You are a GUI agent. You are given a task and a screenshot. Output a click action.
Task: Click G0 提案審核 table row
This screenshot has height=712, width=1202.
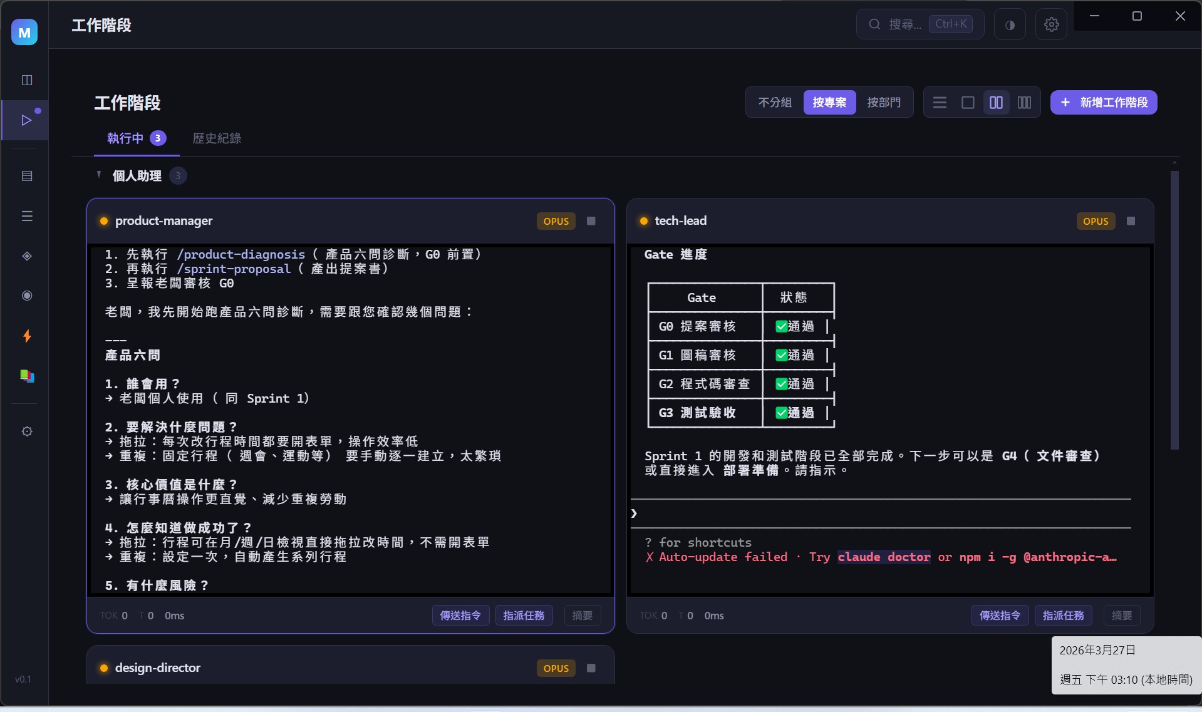(x=741, y=326)
